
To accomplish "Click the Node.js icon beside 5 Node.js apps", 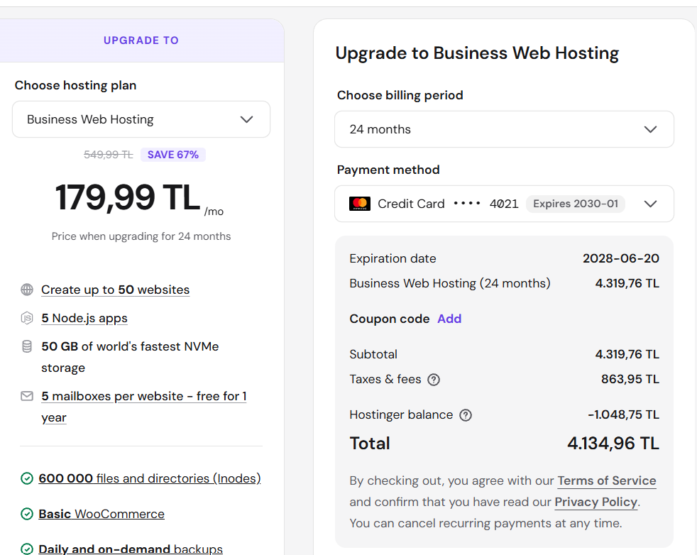I will point(27,318).
